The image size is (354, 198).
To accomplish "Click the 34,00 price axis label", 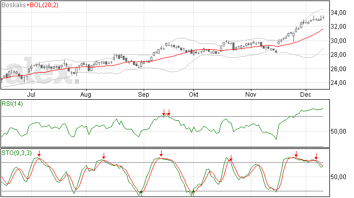I will point(338,13).
